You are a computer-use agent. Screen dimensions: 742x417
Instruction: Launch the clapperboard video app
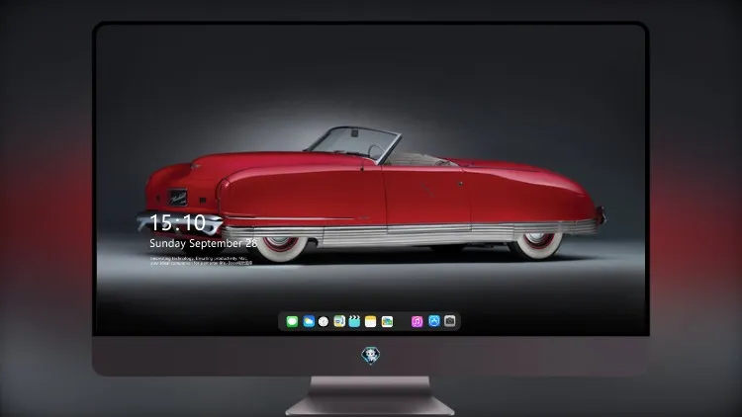tap(354, 321)
